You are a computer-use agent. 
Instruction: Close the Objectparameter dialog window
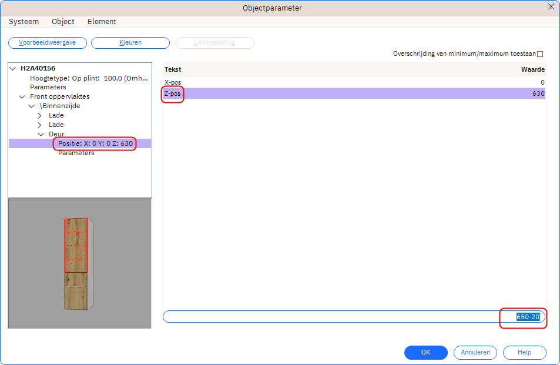[x=551, y=7]
